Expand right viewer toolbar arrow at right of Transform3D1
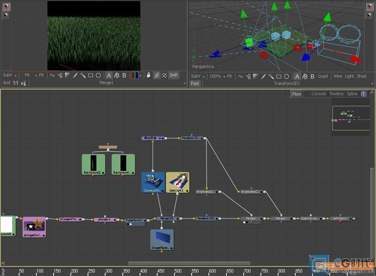Screen dimensions: 376x276 372,84
